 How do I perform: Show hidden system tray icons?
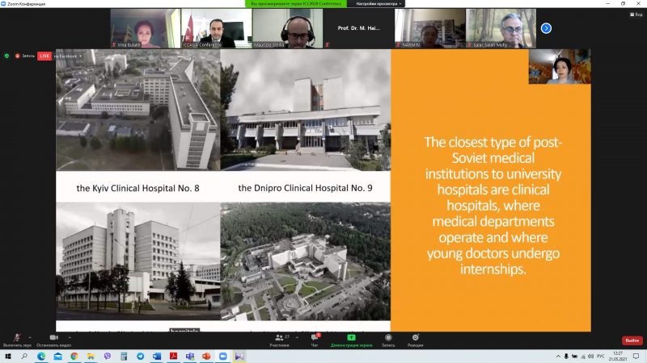[558, 357]
